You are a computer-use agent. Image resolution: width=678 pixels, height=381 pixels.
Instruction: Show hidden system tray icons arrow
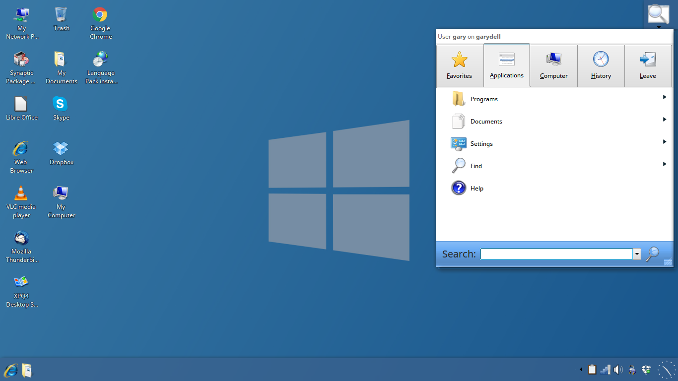(581, 370)
